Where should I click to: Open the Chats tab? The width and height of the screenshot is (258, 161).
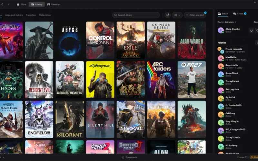point(240,14)
